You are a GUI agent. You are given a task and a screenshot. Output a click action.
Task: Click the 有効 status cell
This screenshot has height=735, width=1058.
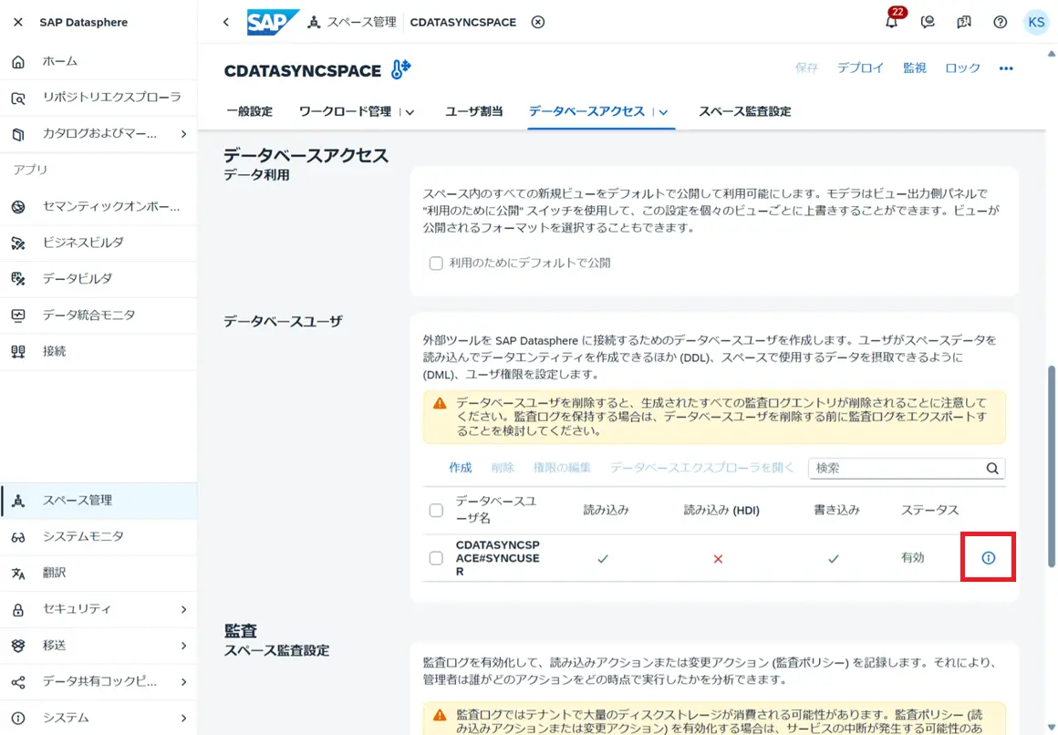[912, 557]
